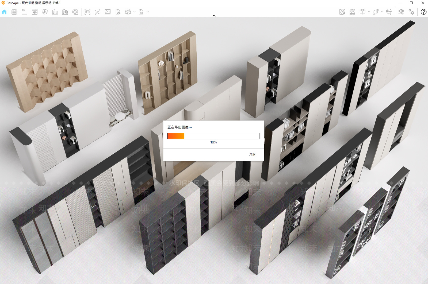The height and width of the screenshot is (284, 428).
Task: Expand the 360 panorama dropdown arrow
Action: pyautogui.click(x=134, y=12)
